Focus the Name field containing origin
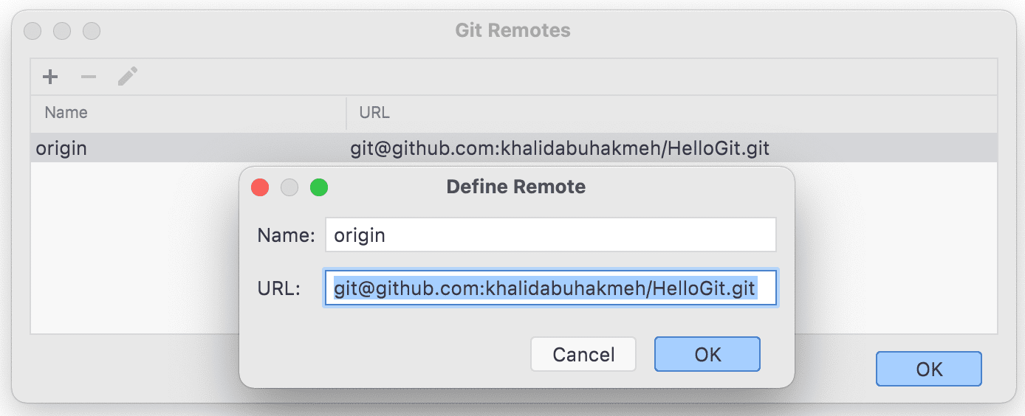The width and height of the screenshot is (1025, 416). point(551,235)
